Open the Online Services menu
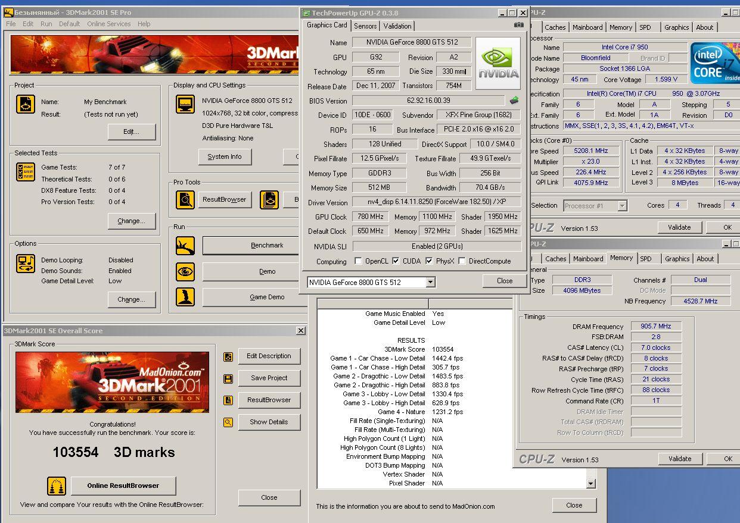The width and height of the screenshot is (740, 523). [x=109, y=24]
